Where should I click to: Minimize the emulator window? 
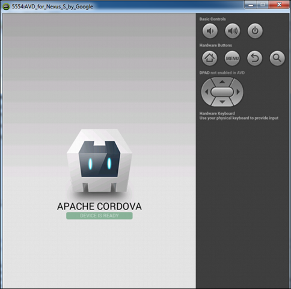pos(251,5)
